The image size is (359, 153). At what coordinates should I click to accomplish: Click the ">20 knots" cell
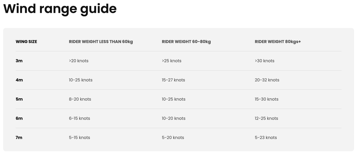(79, 61)
